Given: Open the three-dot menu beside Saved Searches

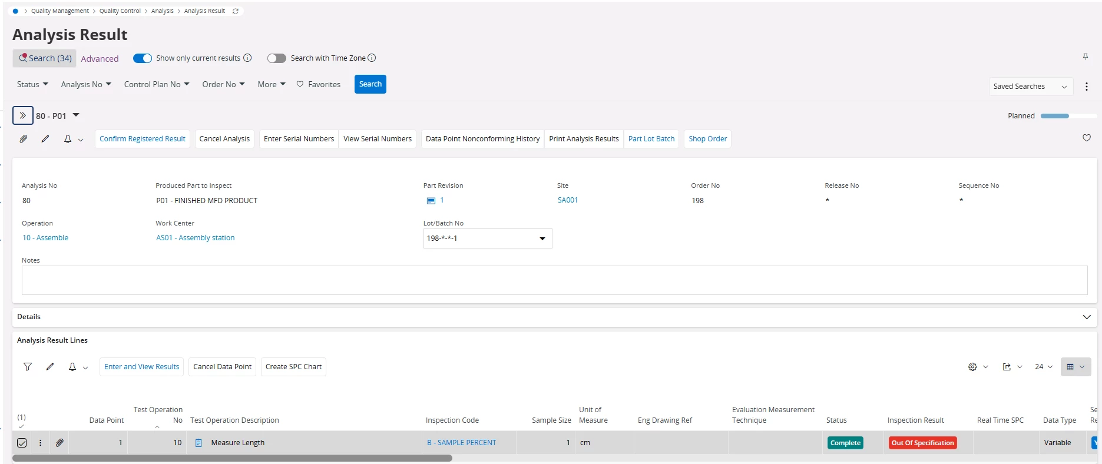Looking at the screenshot, I should point(1087,87).
